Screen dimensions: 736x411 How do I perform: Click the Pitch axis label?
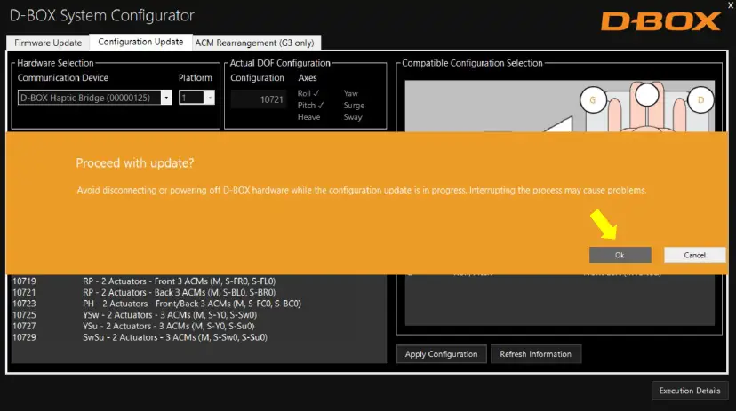[310, 106]
